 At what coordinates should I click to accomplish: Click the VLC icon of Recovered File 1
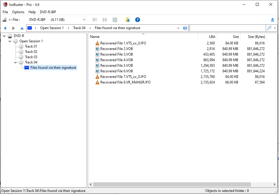pyautogui.click(x=97, y=43)
